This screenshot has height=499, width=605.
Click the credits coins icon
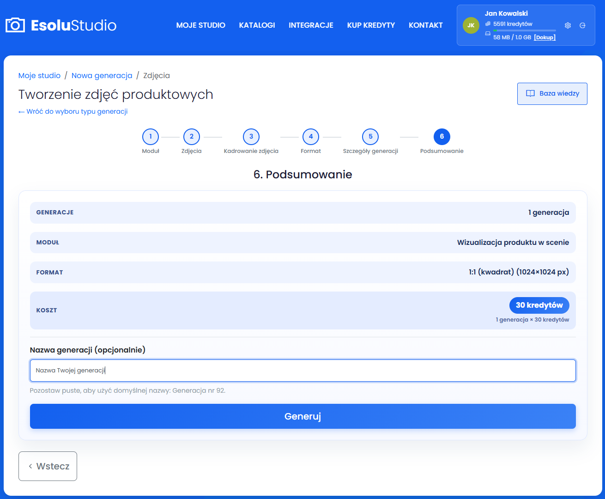tap(488, 24)
